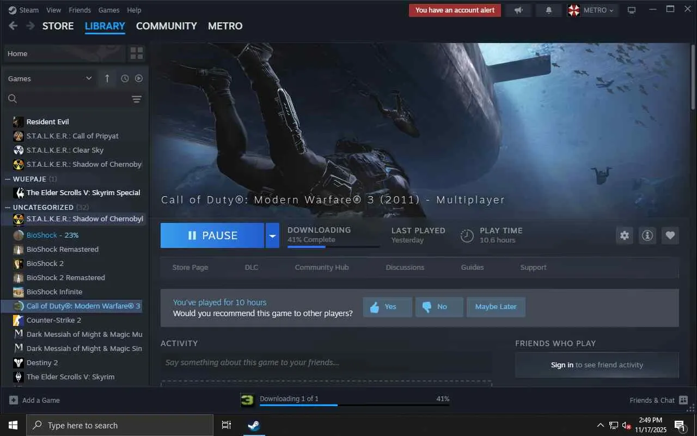Open the METRO profile tab
Image resolution: width=697 pixels, height=436 pixels.
225,26
